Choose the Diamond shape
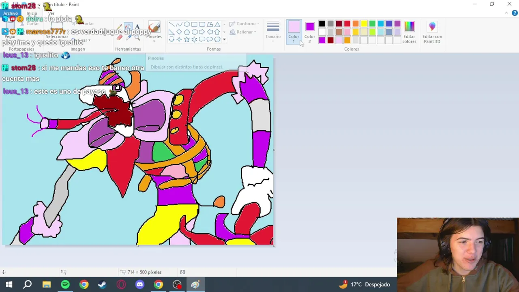519x292 pixels. point(179,32)
